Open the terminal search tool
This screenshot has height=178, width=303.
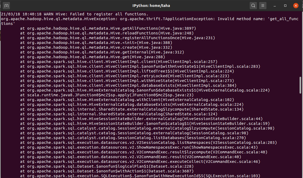click(253, 5)
